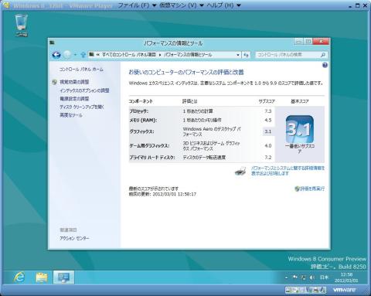Click すべてのコントロール パネル項目 breadcrumb

(x=129, y=55)
